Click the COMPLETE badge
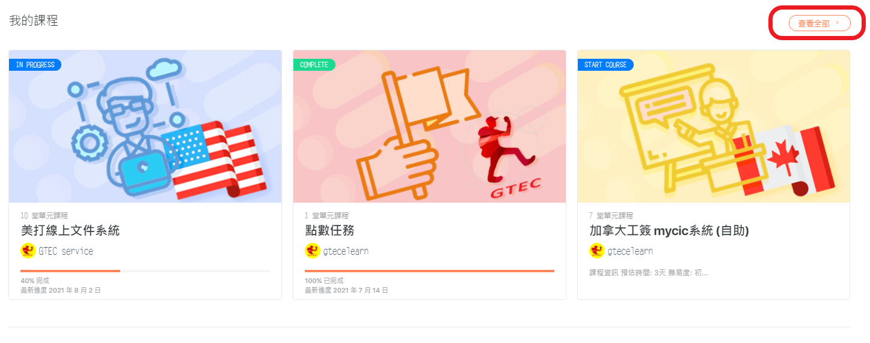 314,65
